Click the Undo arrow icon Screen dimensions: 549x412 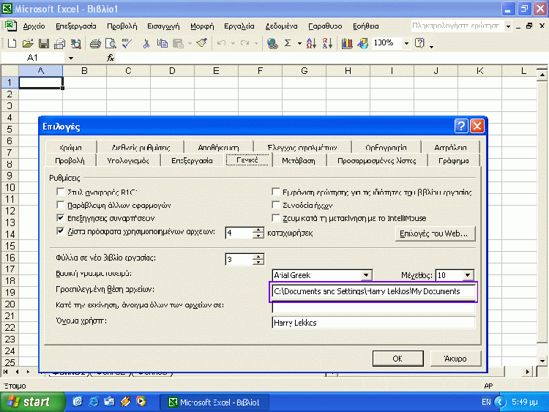[221, 43]
